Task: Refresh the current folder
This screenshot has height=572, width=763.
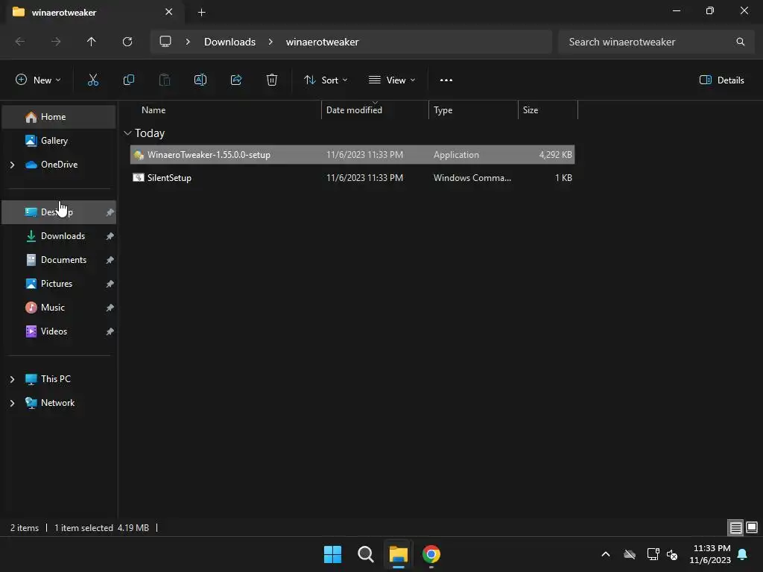Action: pos(127,42)
